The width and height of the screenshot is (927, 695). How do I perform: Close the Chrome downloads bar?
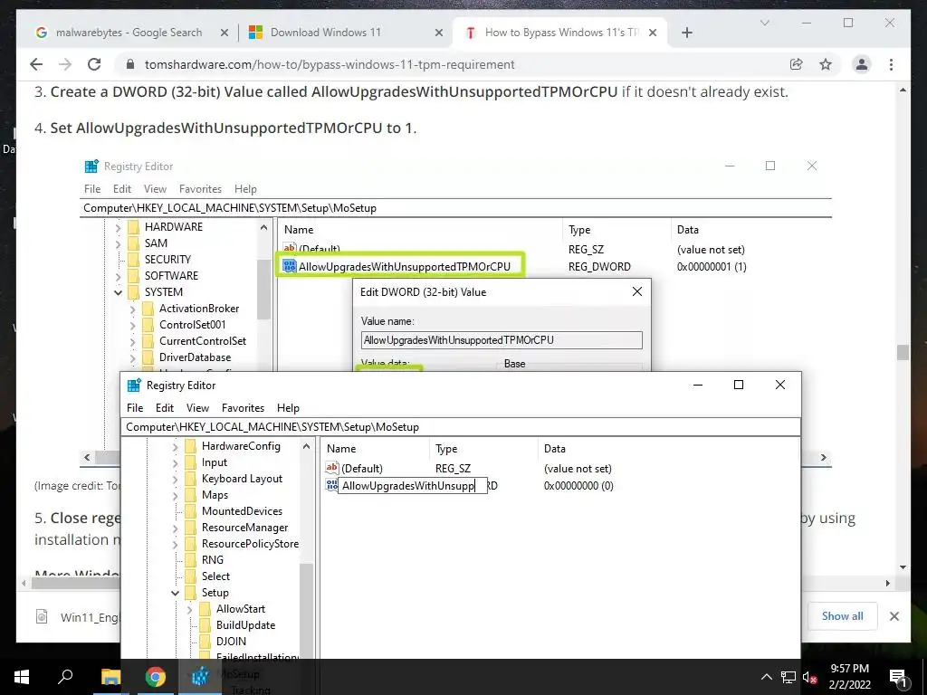(x=894, y=616)
